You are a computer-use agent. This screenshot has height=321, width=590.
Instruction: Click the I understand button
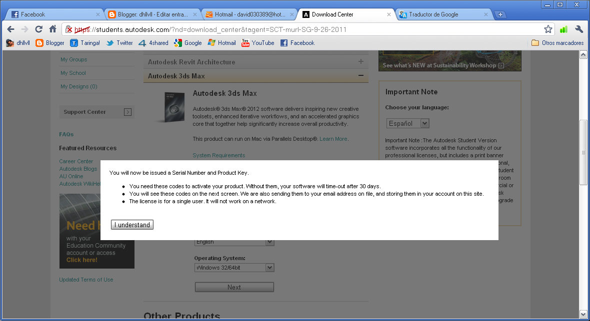pos(132,225)
